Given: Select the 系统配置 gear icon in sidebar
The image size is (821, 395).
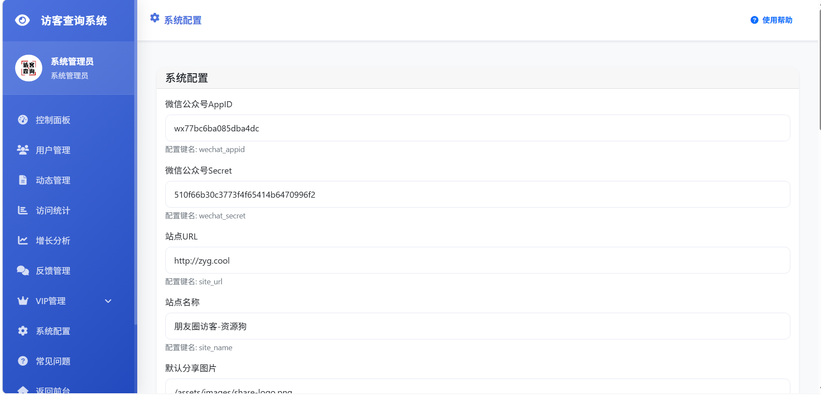Looking at the screenshot, I should (x=23, y=331).
